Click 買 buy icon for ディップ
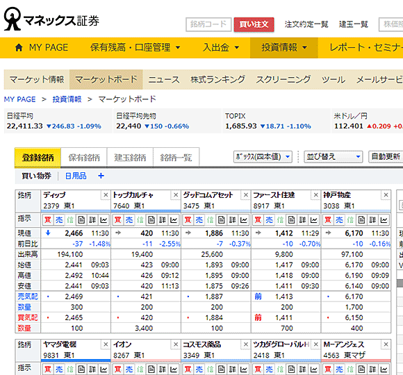 tap(48, 220)
